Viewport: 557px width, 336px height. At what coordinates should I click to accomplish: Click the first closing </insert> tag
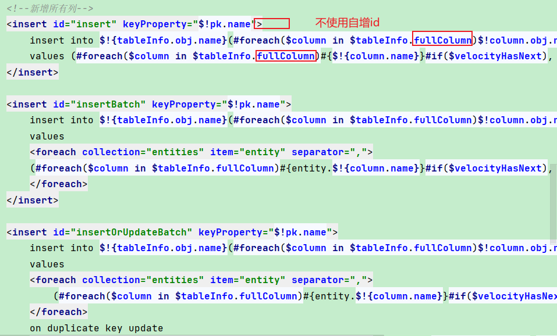coord(33,72)
